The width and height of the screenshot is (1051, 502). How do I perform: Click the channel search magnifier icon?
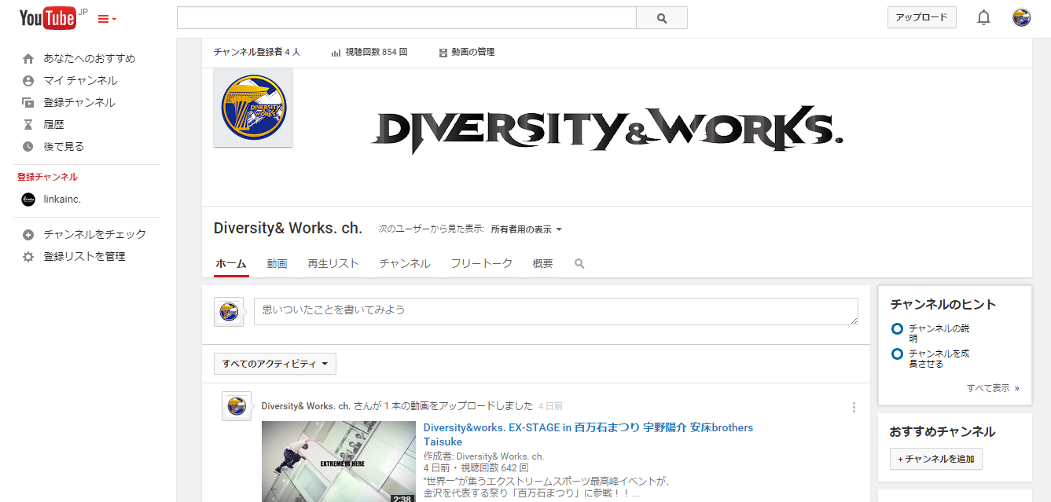click(579, 264)
